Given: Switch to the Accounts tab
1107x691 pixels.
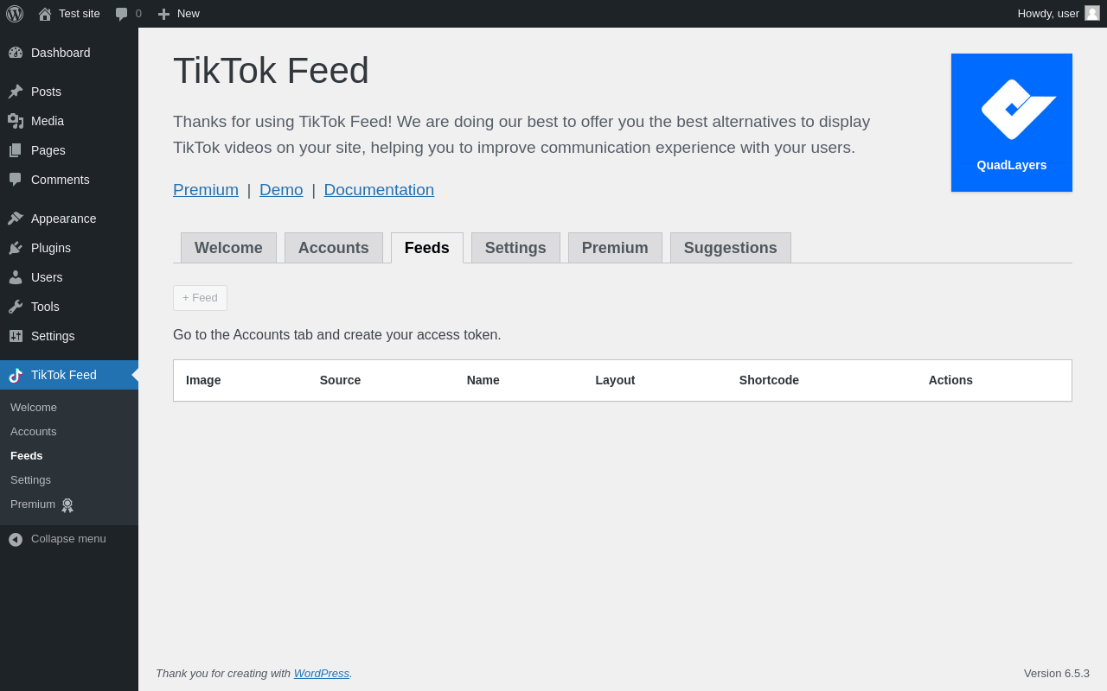Looking at the screenshot, I should point(334,248).
